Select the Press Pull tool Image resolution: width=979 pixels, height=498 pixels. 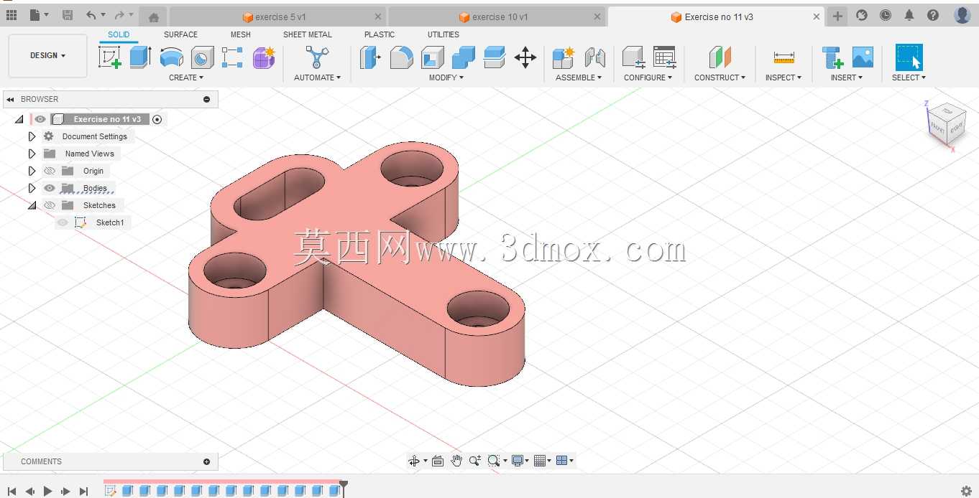(x=369, y=57)
